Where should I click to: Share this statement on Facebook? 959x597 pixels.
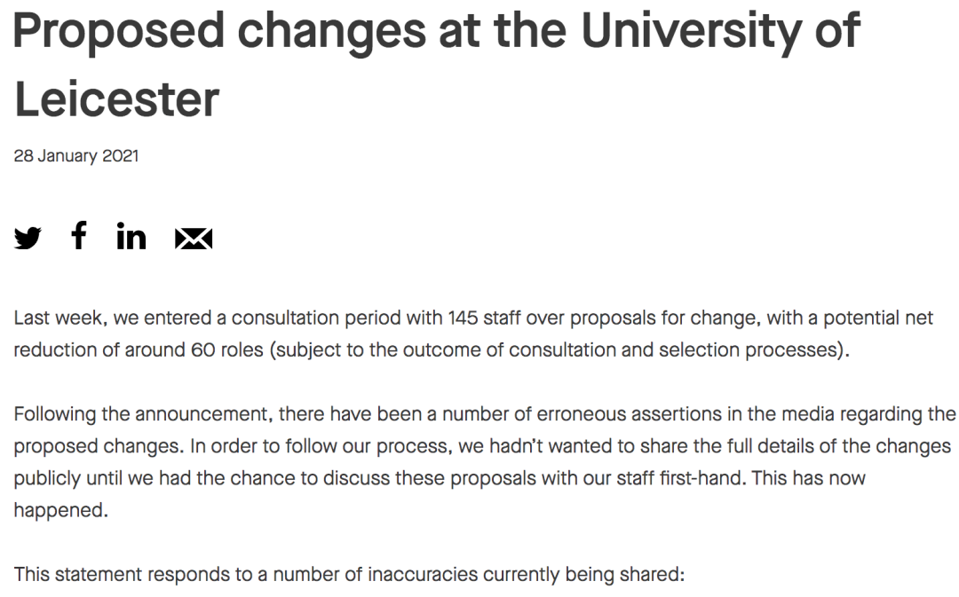pos(79,236)
